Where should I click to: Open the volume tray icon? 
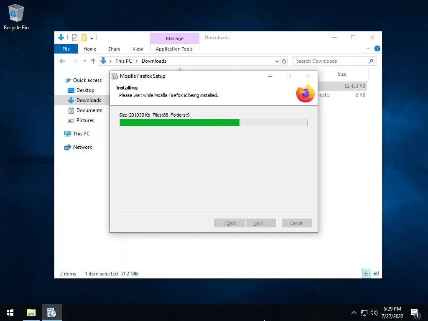(374, 313)
